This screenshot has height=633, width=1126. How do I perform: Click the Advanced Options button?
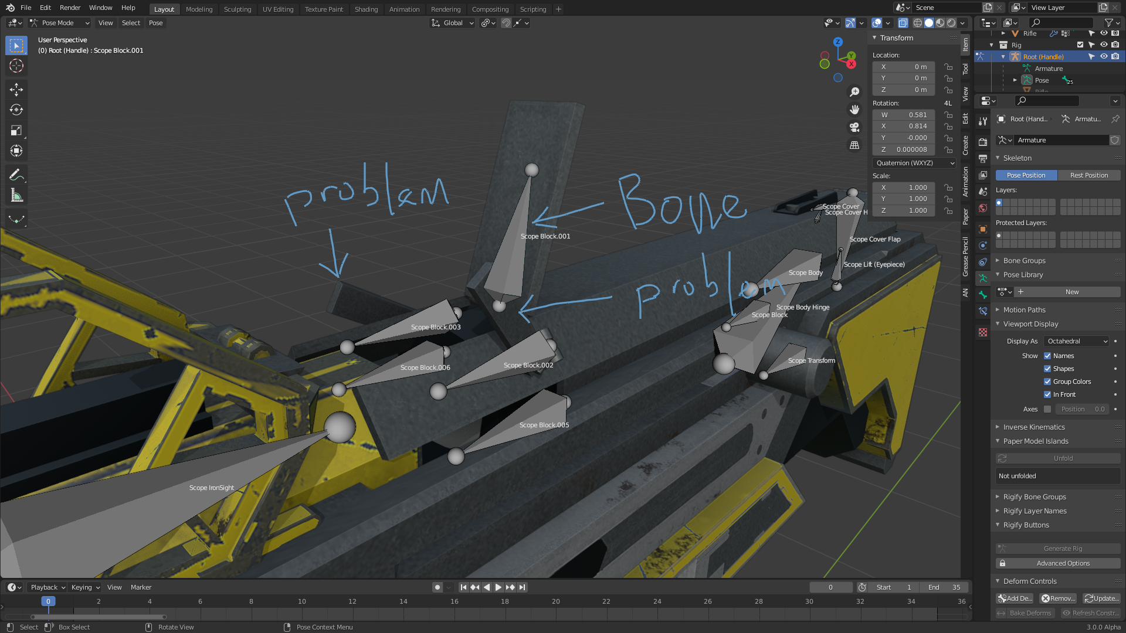[1063, 563]
